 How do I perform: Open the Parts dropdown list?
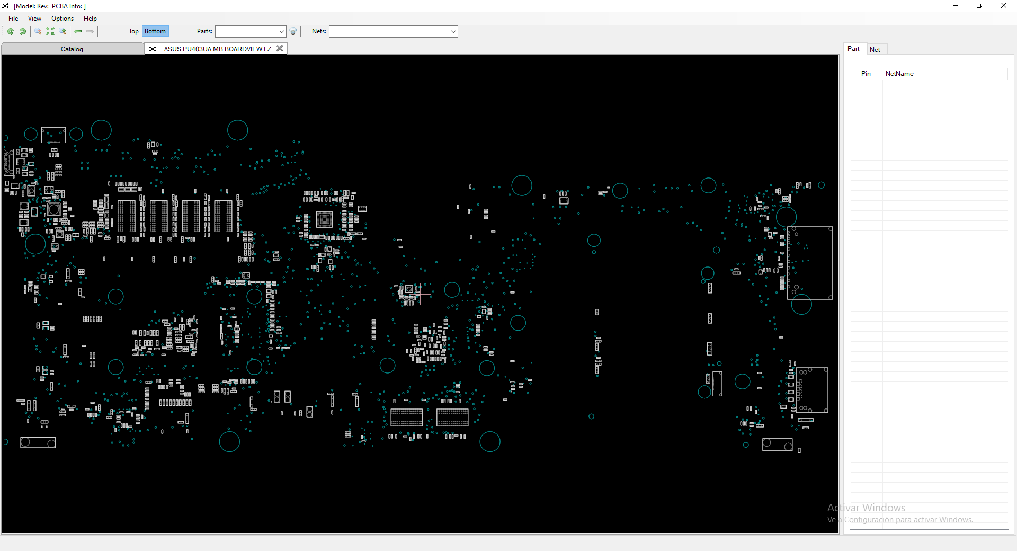click(281, 31)
